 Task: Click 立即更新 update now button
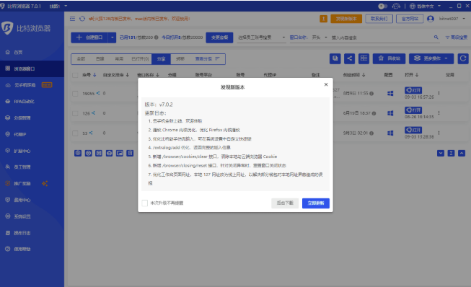click(x=316, y=203)
